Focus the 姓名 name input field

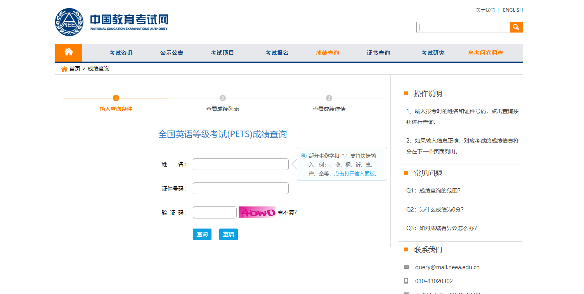[x=241, y=164]
